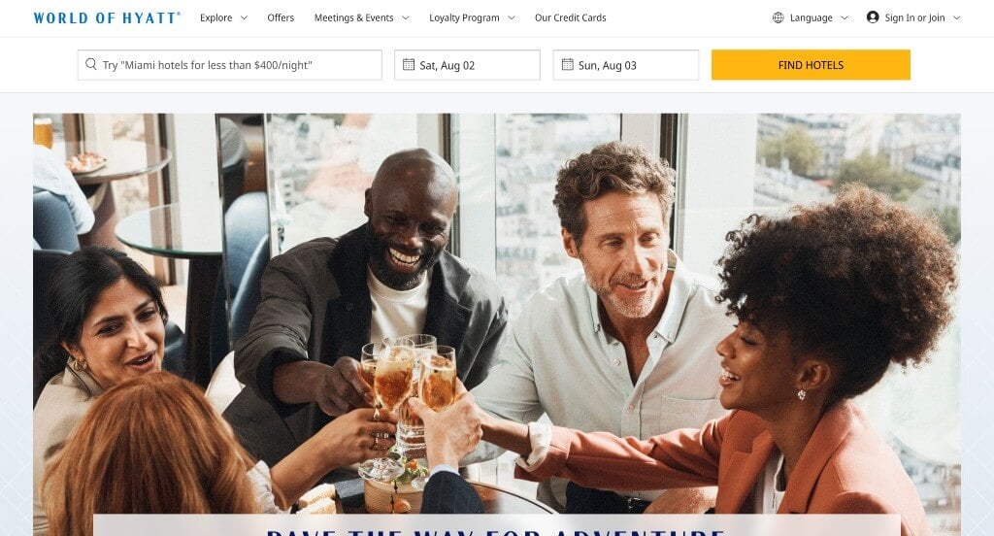
Task: Click the World of Hyatt logo
Action: coord(107,17)
